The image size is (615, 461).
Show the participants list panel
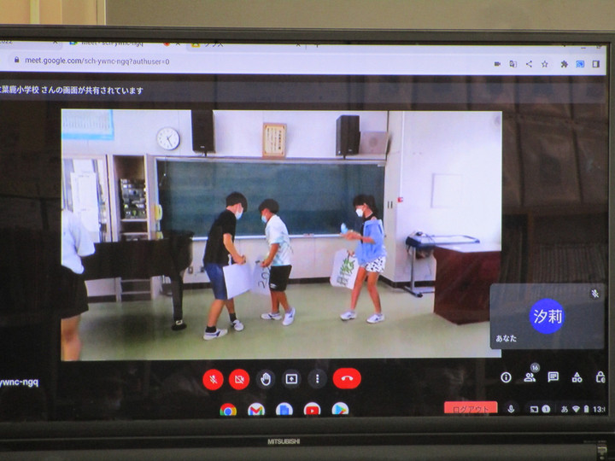[530, 377]
